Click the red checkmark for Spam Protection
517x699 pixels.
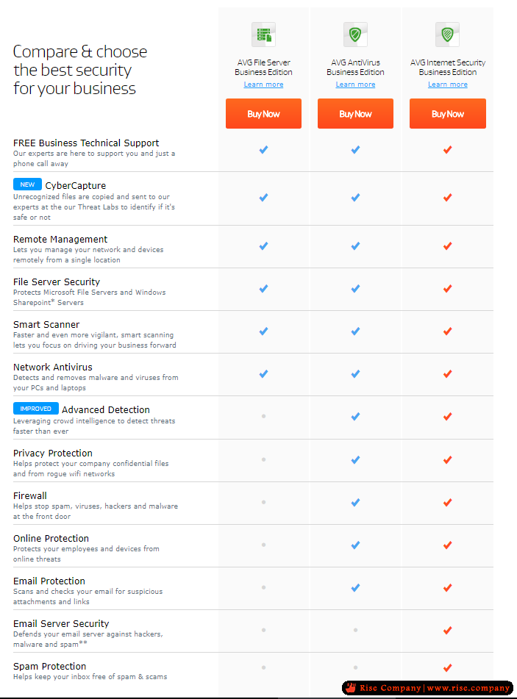tap(447, 667)
